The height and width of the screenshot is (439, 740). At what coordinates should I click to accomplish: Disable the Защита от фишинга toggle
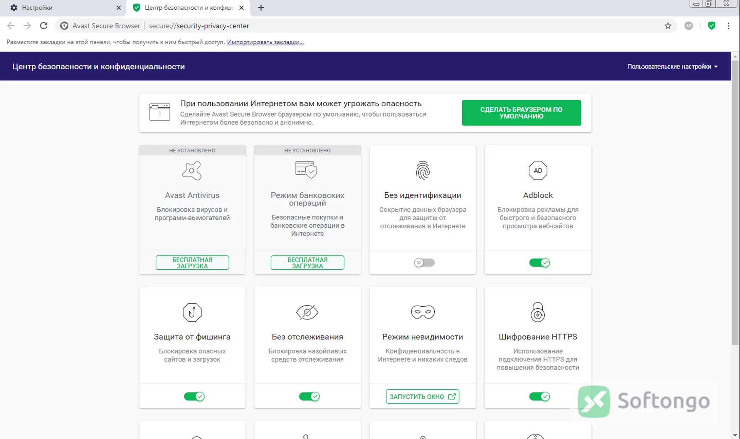[194, 396]
